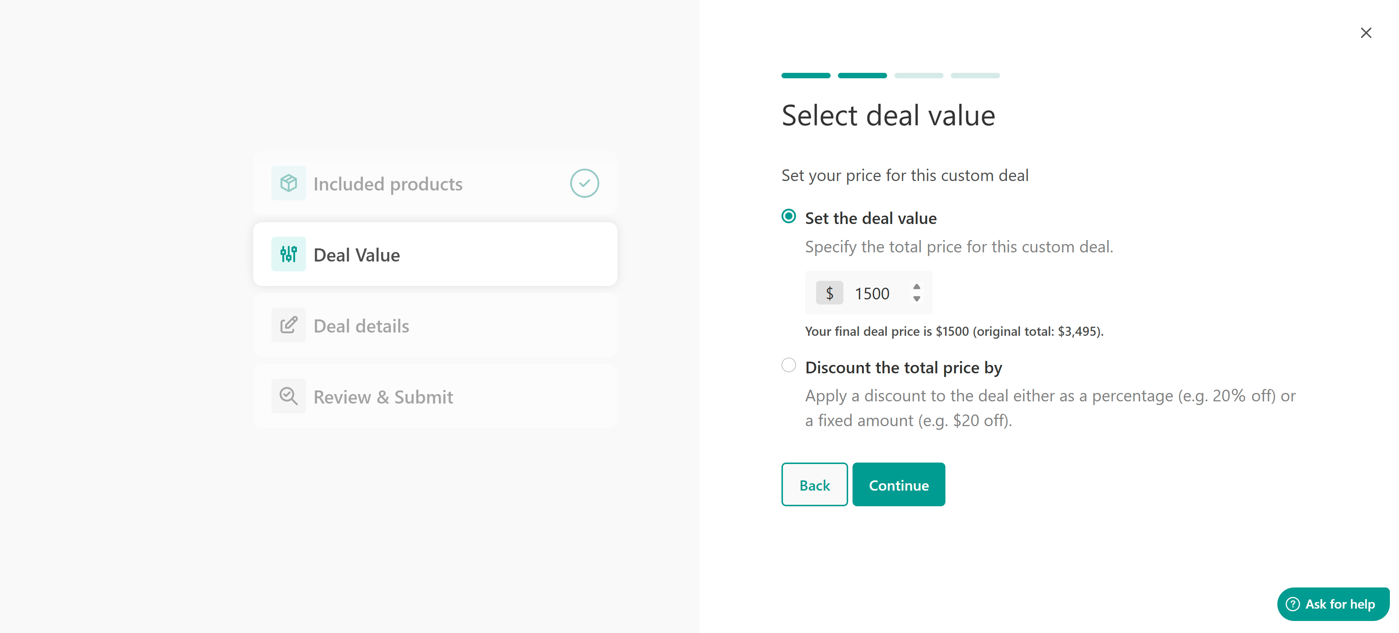1399x633 pixels.
Task: Click the Review & Submit magnifier icon
Action: pos(289,396)
